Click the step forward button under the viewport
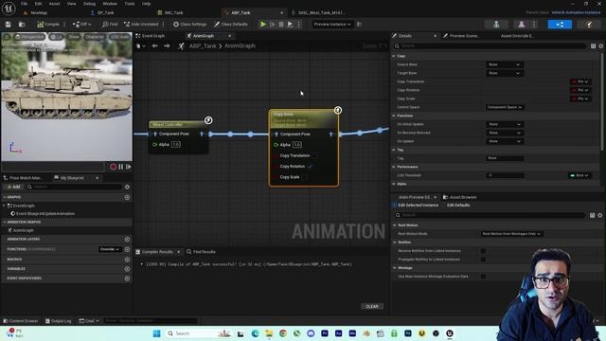The height and width of the screenshot is (341, 606). click(129, 167)
